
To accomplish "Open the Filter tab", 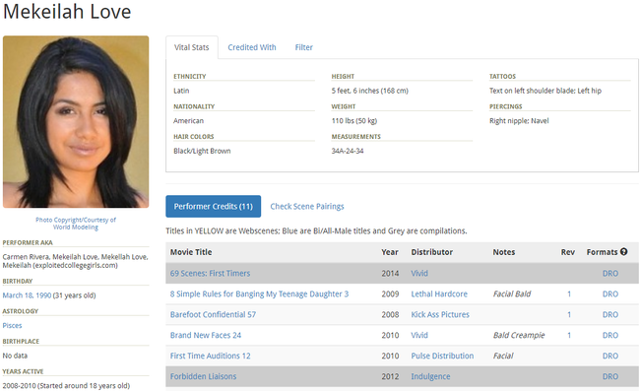I will point(303,47).
